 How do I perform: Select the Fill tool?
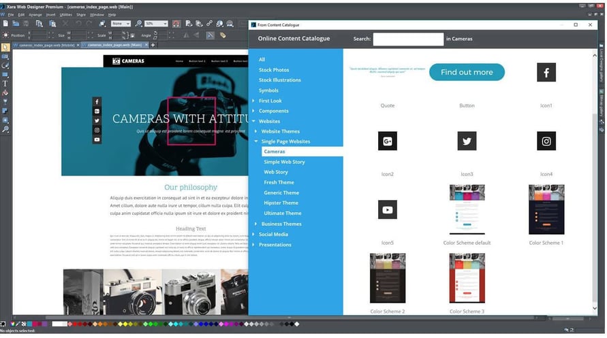[x=5, y=92]
